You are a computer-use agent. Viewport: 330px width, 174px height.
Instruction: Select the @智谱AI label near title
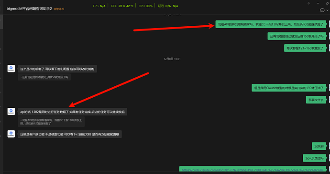coord(59,9)
